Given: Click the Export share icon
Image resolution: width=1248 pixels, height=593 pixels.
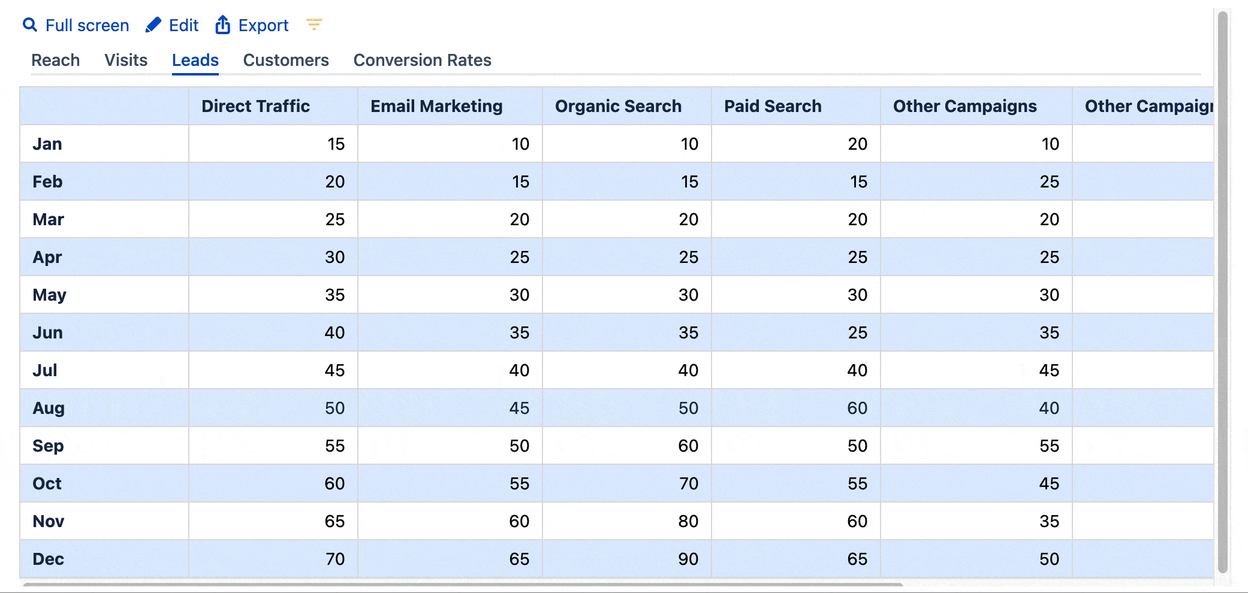Looking at the screenshot, I should coord(223,25).
